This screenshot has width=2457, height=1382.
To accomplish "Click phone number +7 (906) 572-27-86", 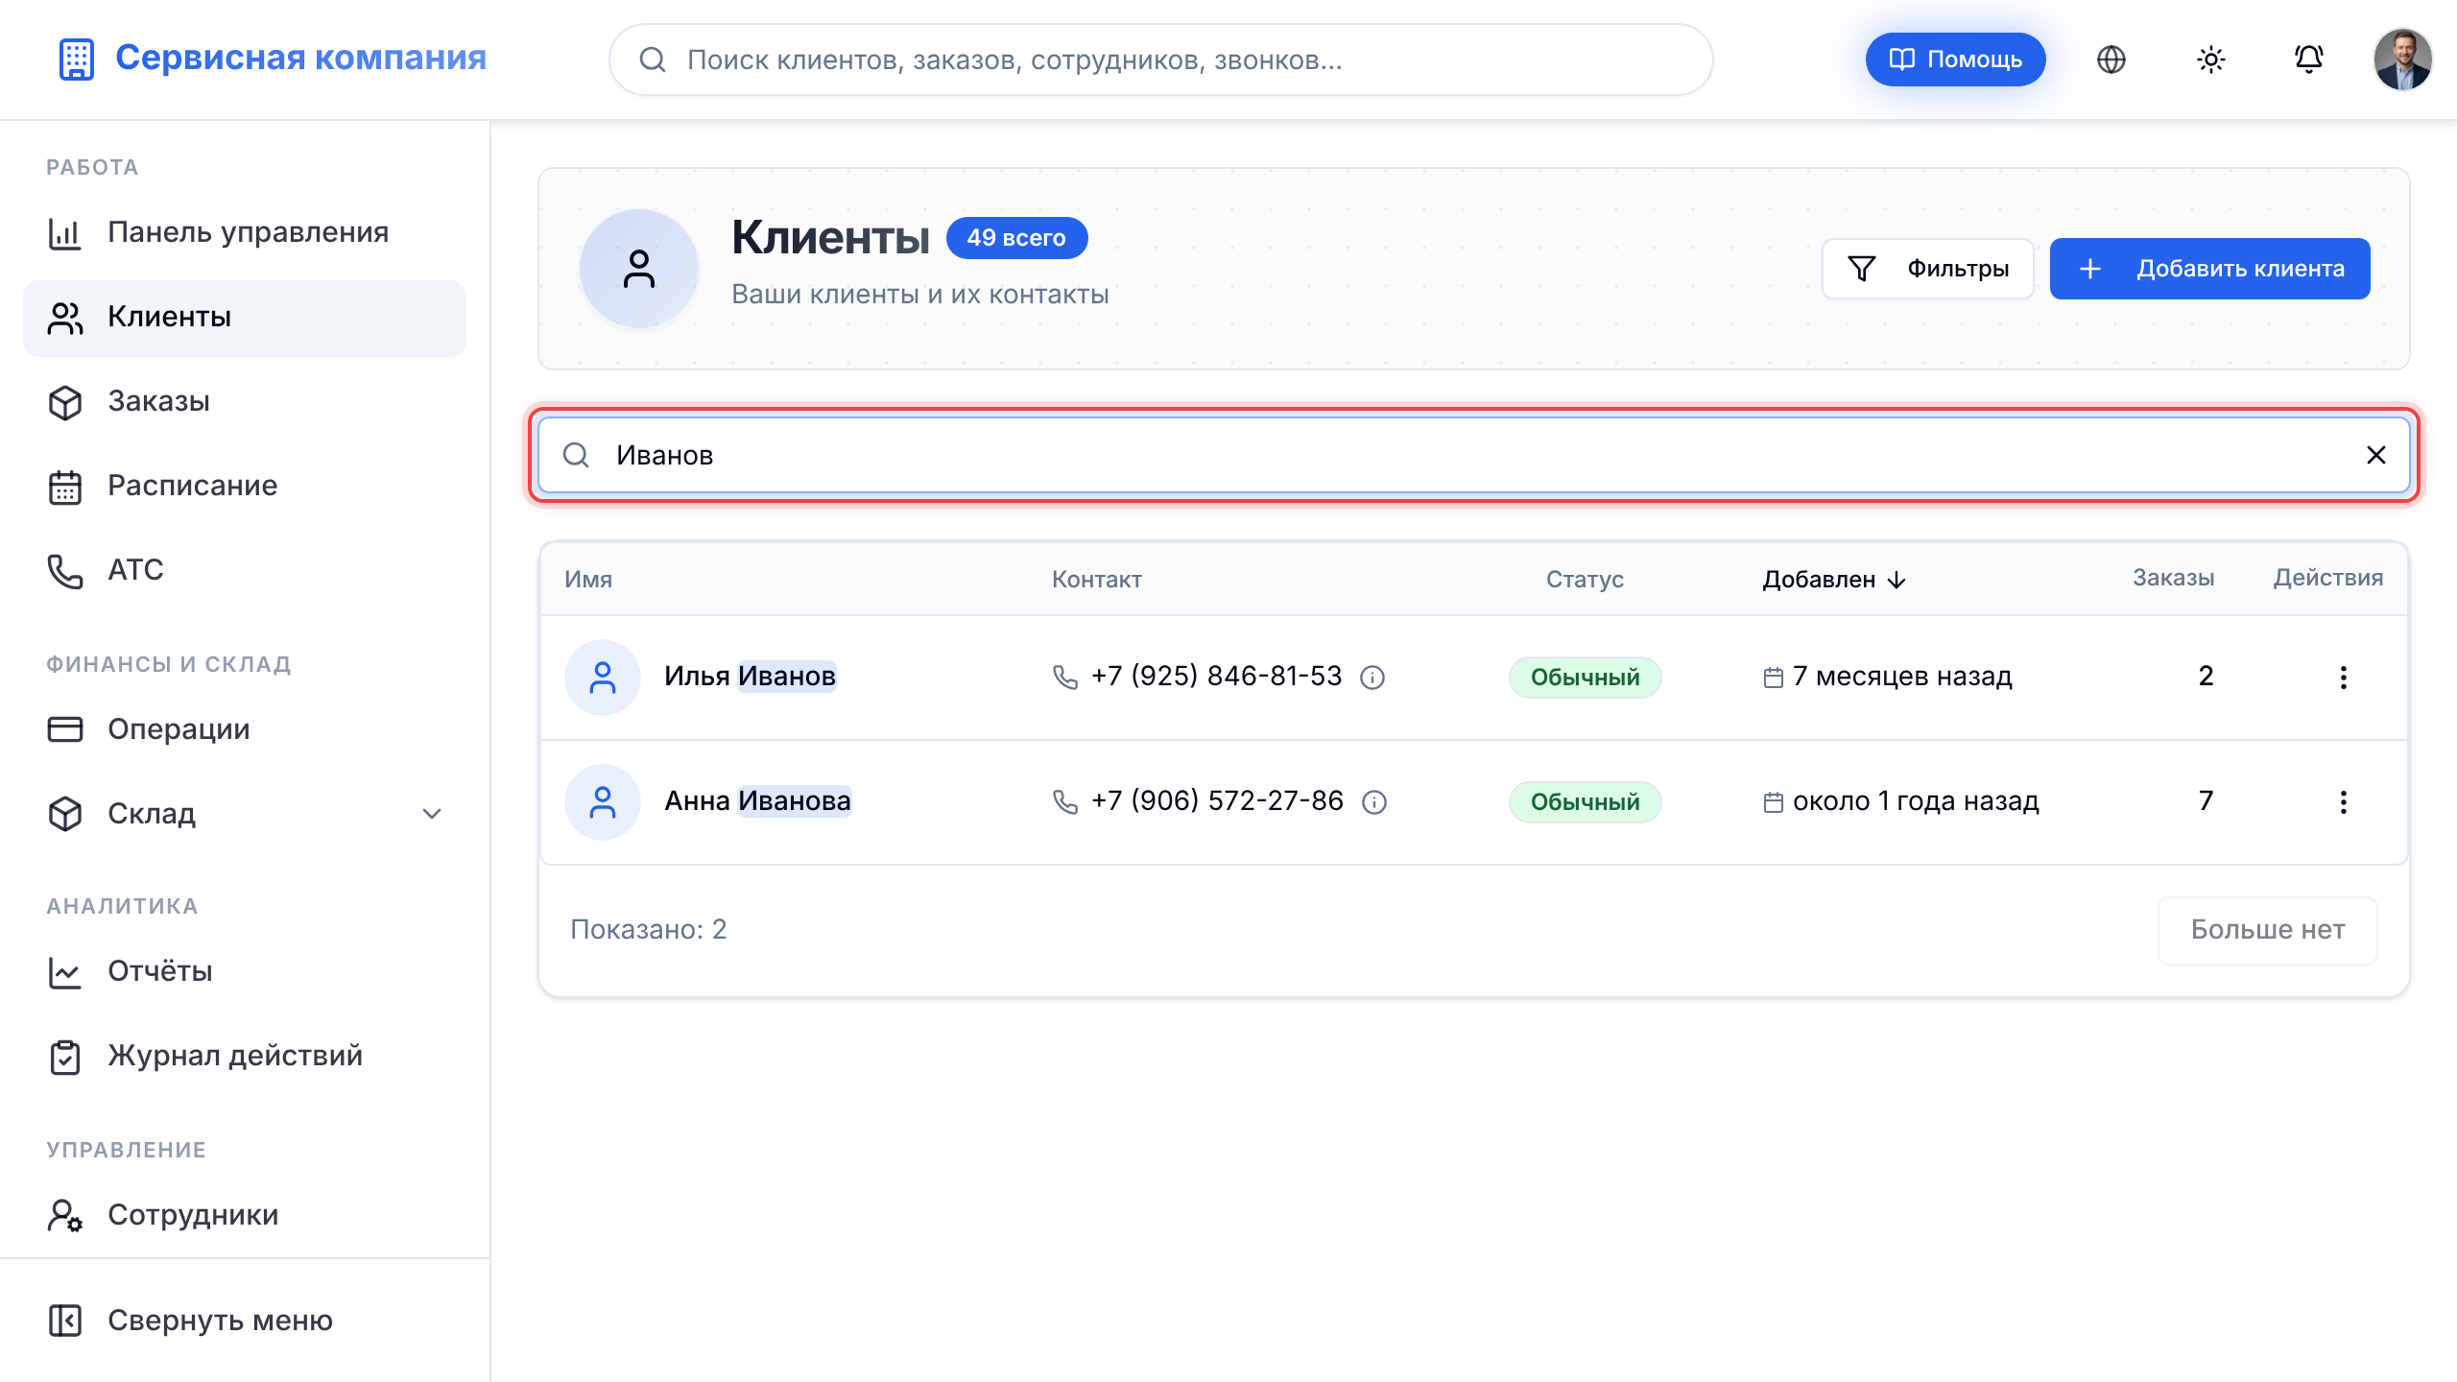I will tap(1217, 801).
